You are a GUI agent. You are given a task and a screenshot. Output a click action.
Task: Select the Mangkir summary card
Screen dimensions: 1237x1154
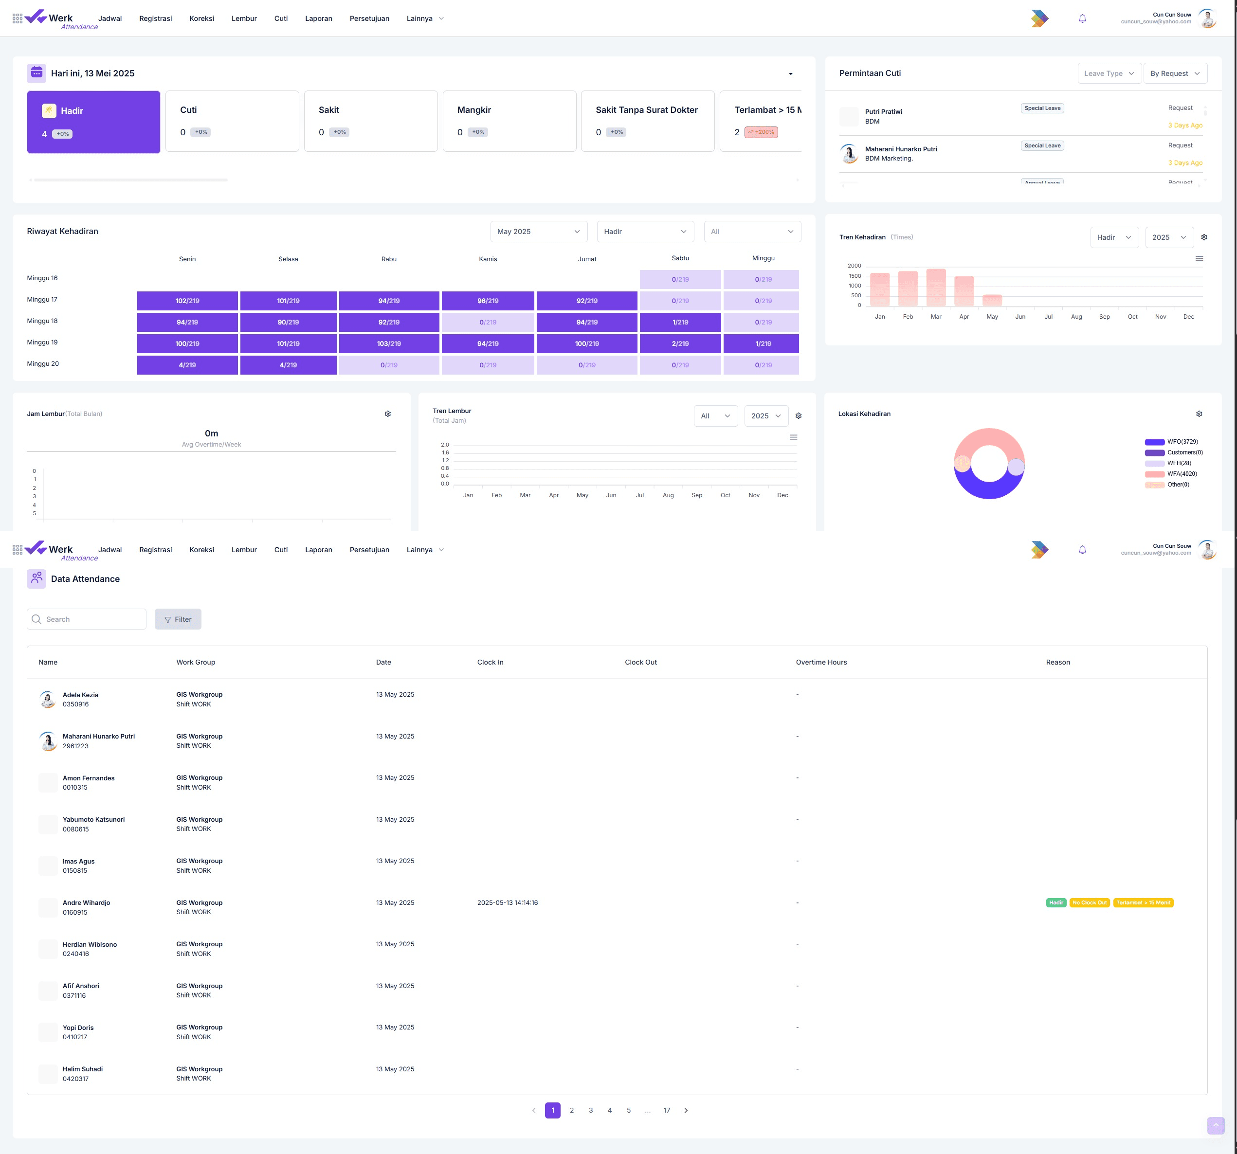tap(509, 121)
